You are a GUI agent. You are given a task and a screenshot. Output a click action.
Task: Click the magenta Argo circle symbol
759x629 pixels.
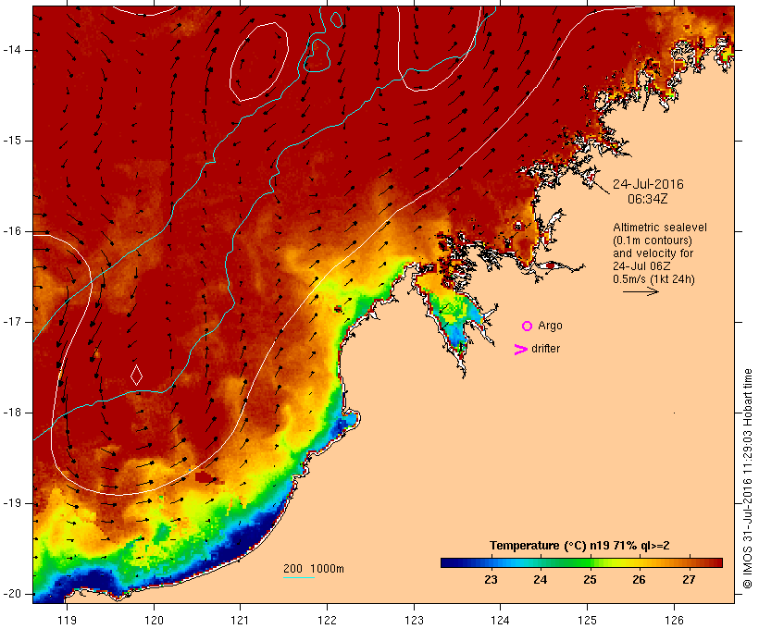click(528, 327)
